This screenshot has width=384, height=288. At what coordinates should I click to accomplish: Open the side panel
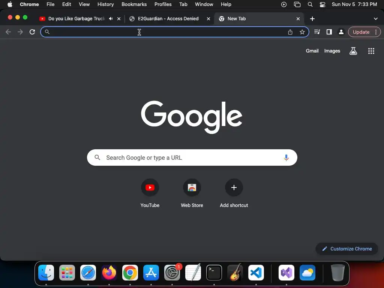329,32
